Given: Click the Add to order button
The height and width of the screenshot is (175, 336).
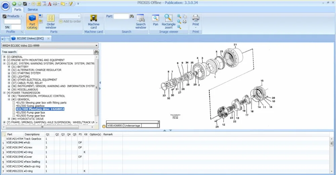Looking at the screenshot, I should 70,21.
